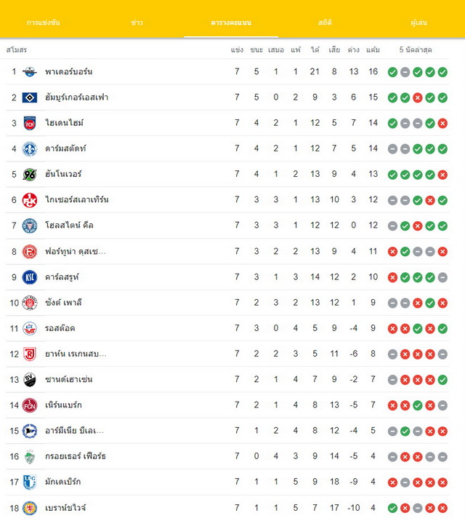
Task: Open the ดาร์มสตัดท์ team name link
Action: click(x=65, y=148)
